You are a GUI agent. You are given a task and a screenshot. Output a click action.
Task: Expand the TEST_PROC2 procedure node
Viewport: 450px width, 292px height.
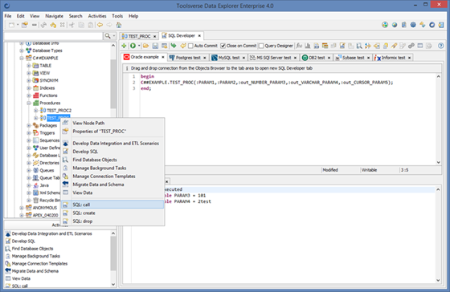tap(36, 111)
